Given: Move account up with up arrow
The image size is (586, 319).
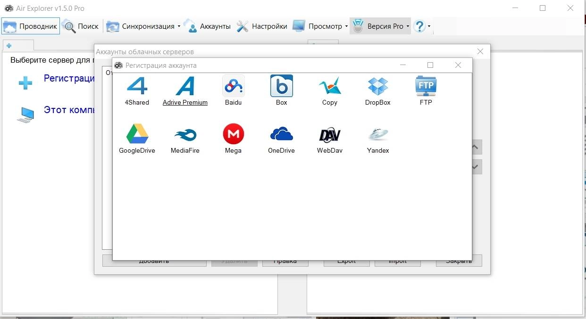Looking at the screenshot, I should [476, 147].
